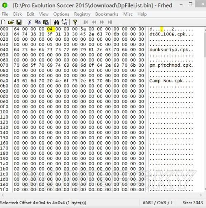This screenshot has width=206, height=208.
Task: Open help via the question mark icon
Action: (75, 22)
